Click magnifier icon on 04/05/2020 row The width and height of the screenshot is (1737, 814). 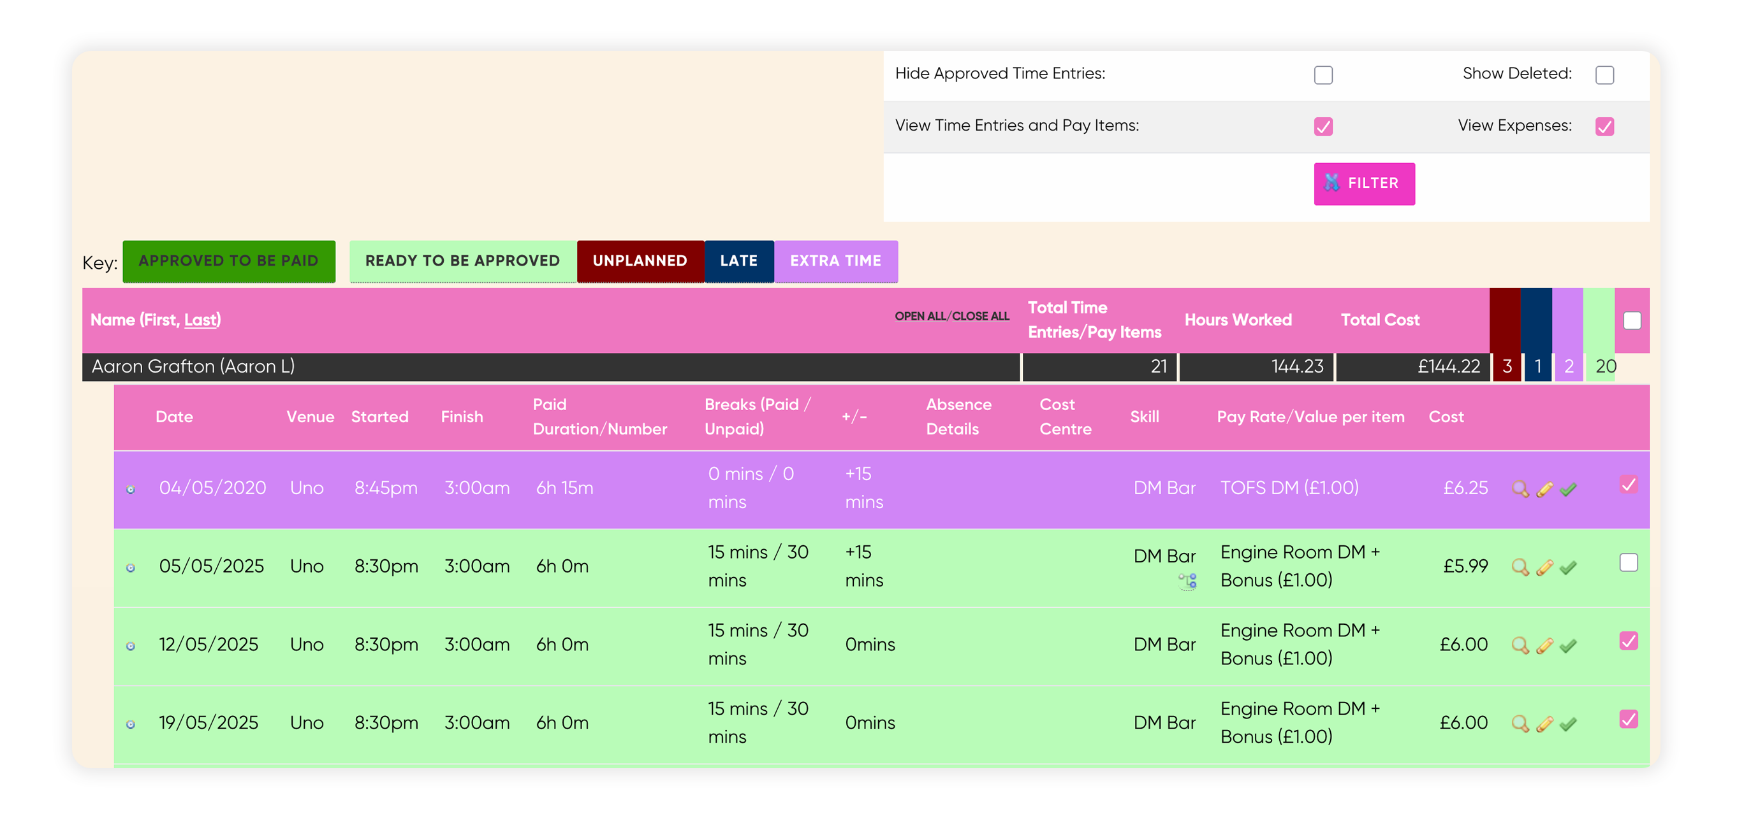pyautogui.click(x=1520, y=489)
